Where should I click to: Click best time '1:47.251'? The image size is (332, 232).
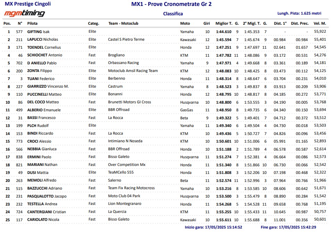click(x=224, y=48)
